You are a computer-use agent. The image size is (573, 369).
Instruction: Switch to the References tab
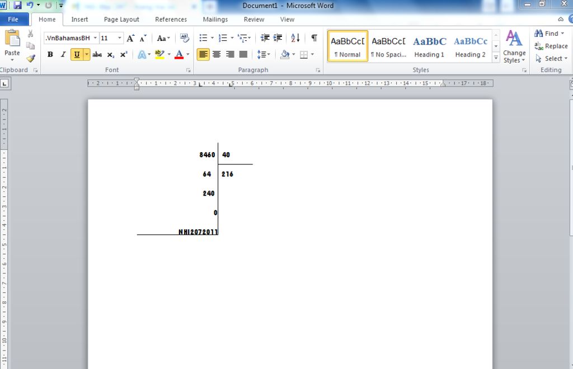point(171,20)
